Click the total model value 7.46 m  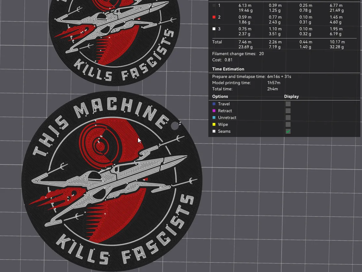(x=245, y=42)
